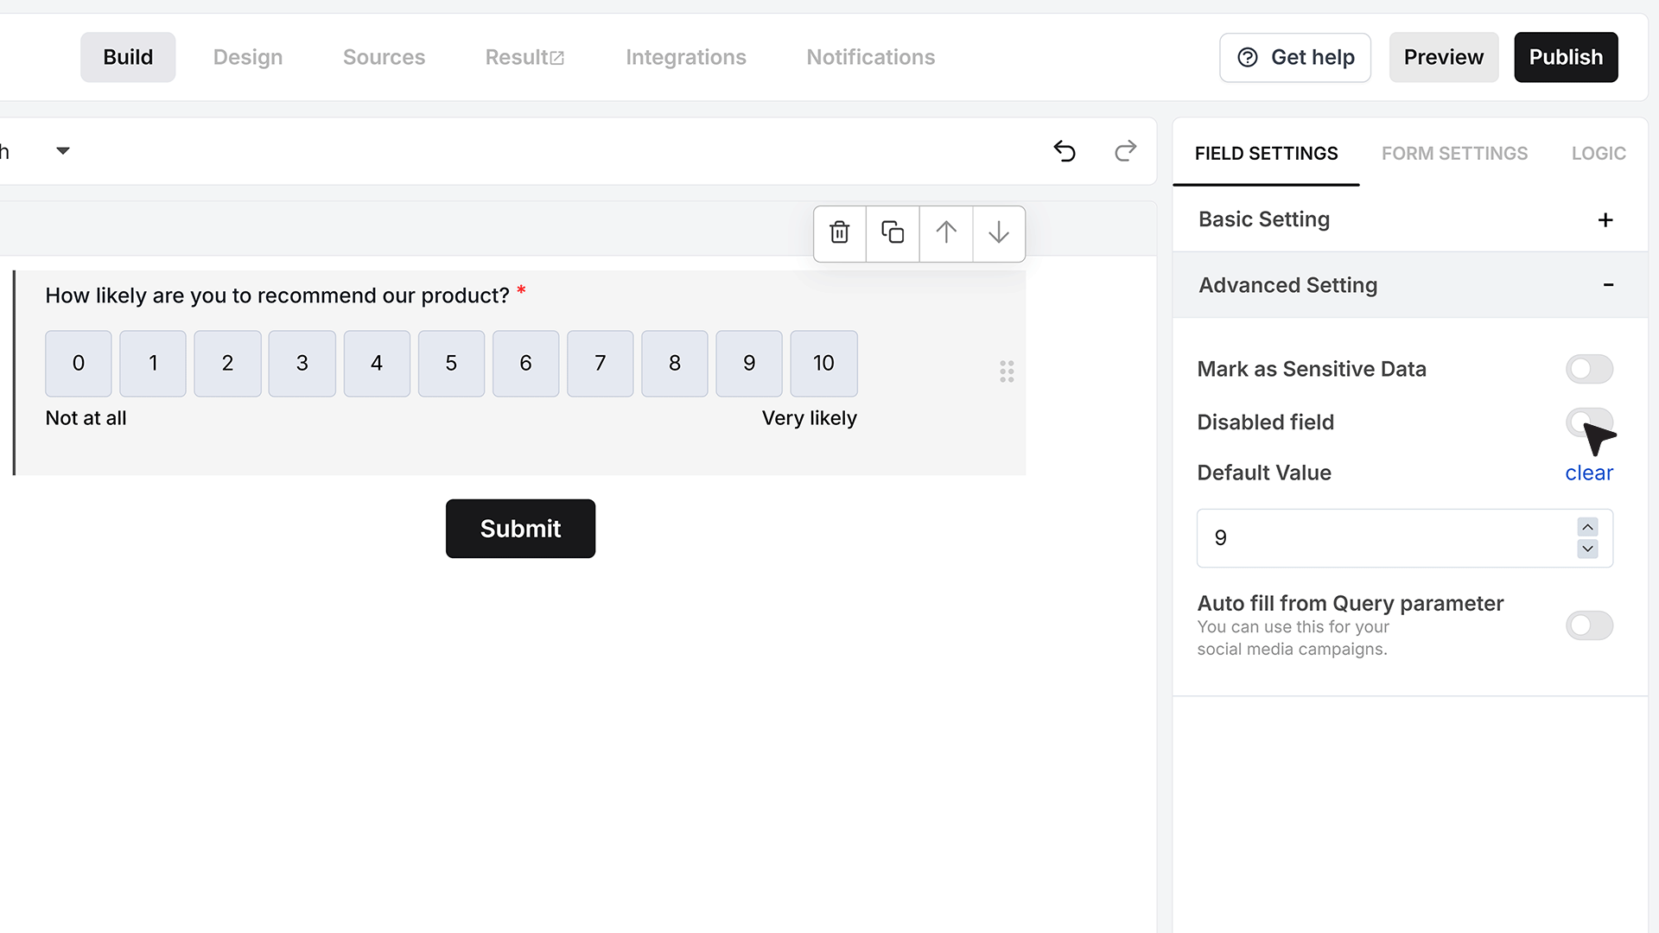The height and width of the screenshot is (933, 1659).
Task: Clear the default value via clear link
Action: pyautogui.click(x=1589, y=473)
